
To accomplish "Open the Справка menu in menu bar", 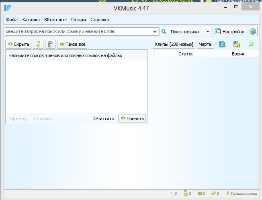I will 100,20.
